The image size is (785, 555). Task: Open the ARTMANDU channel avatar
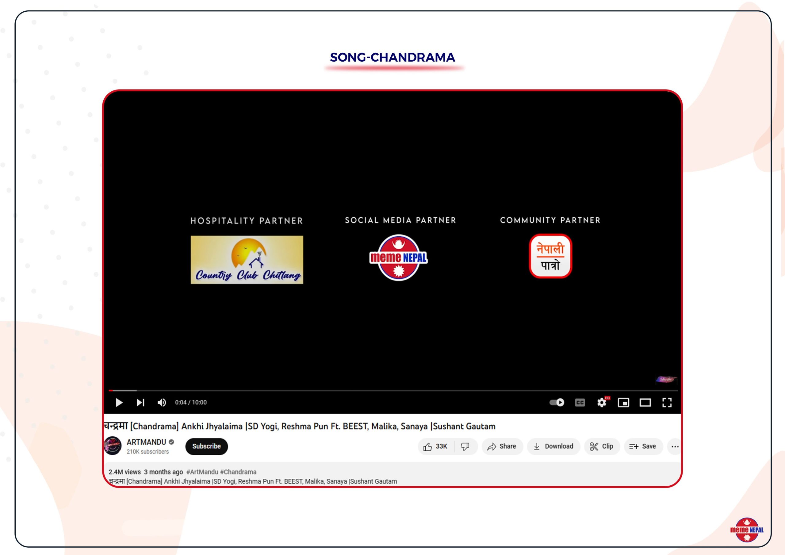click(x=113, y=446)
